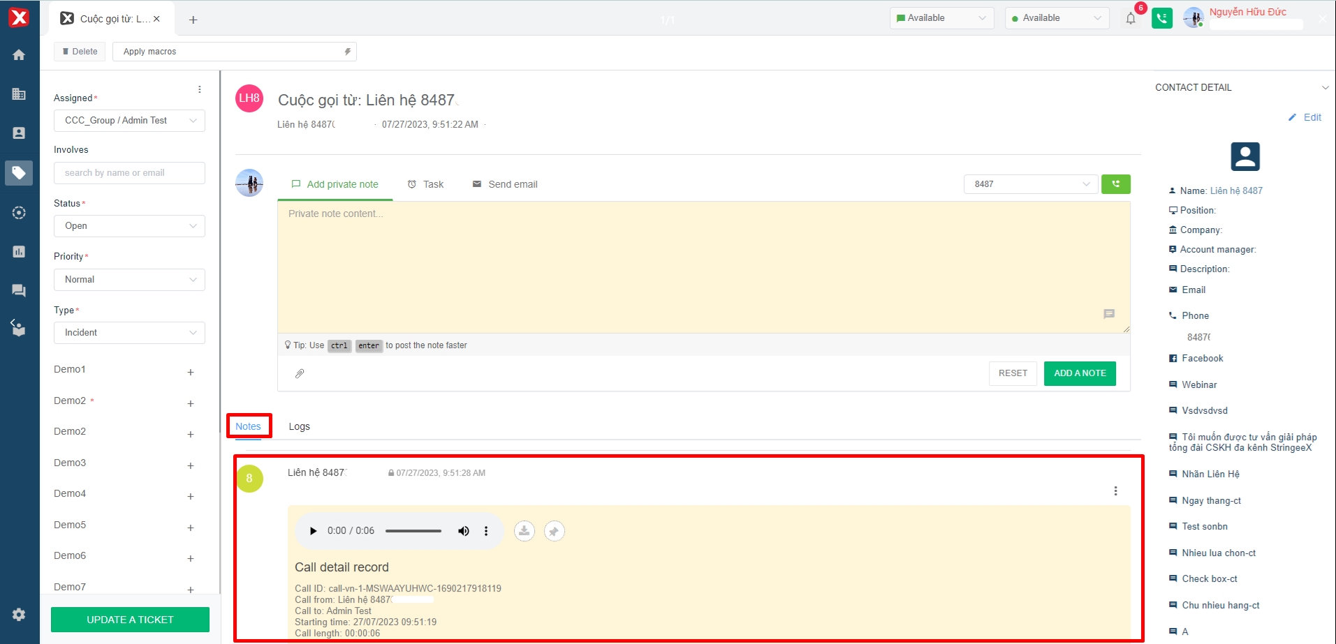
Task: Click the Involves search input field
Action: (129, 173)
